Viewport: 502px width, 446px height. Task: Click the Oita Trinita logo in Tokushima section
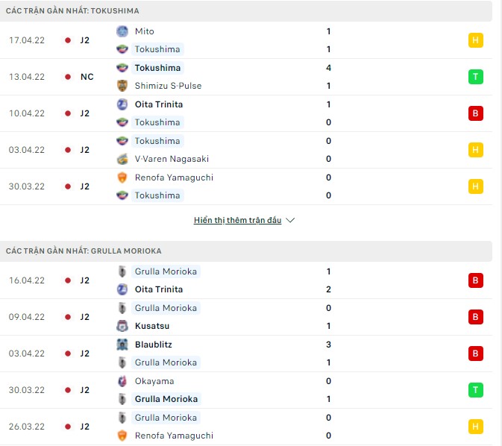(x=122, y=104)
